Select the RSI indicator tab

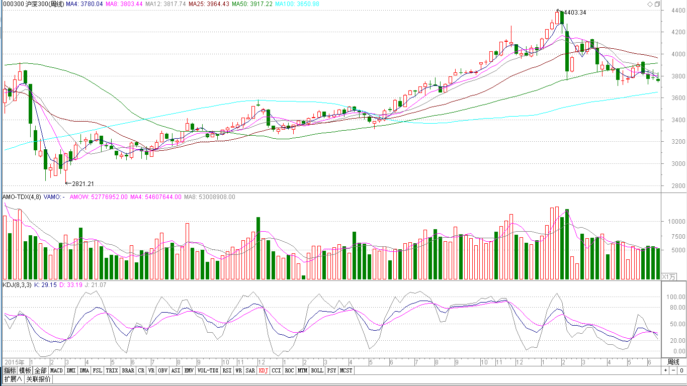tap(227, 370)
